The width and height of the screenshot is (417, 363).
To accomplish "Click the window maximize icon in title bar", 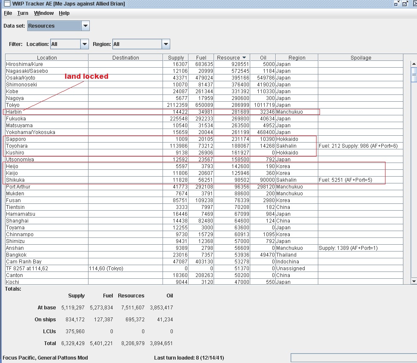I will point(405,3).
